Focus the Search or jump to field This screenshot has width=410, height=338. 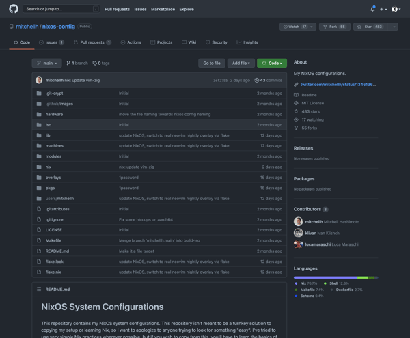(61, 9)
